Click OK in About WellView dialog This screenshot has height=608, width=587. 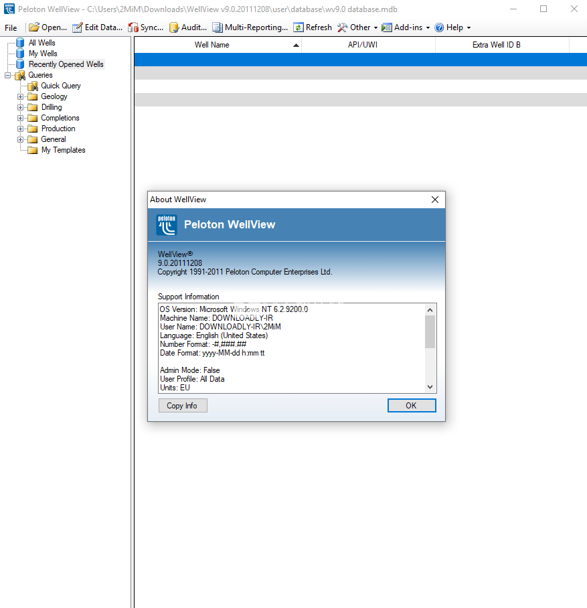tap(412, 406)
